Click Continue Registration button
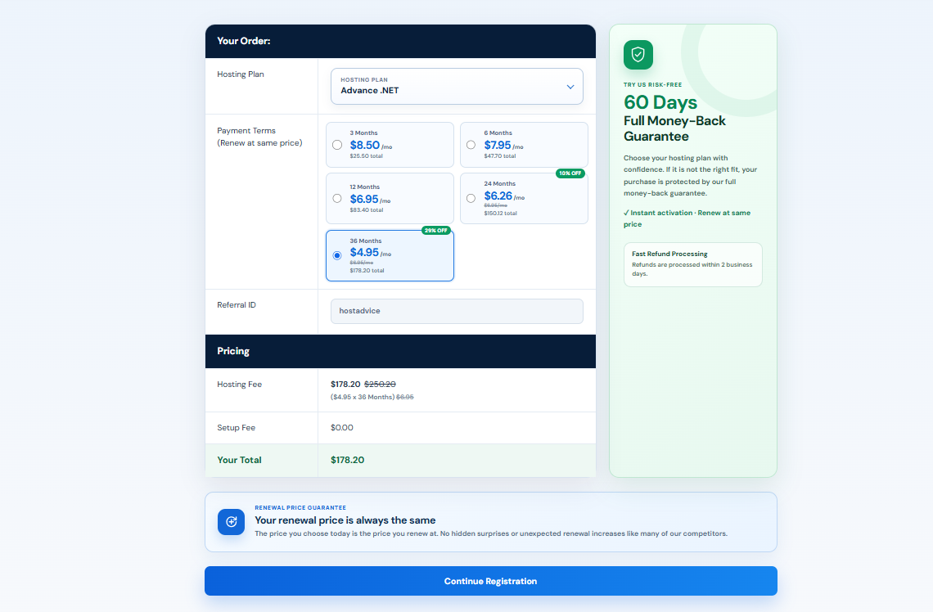 pyautogui.click(x=490, y=581)
